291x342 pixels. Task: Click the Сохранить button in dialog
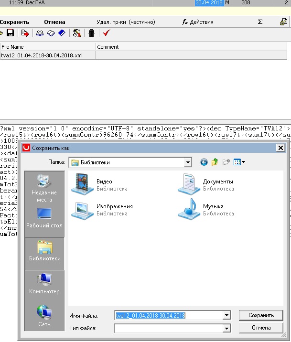tap(261, 315)
